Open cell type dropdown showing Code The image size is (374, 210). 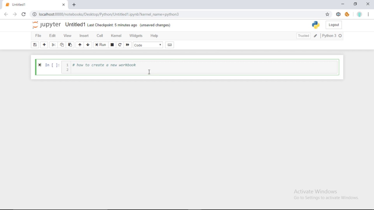(148, 45)
